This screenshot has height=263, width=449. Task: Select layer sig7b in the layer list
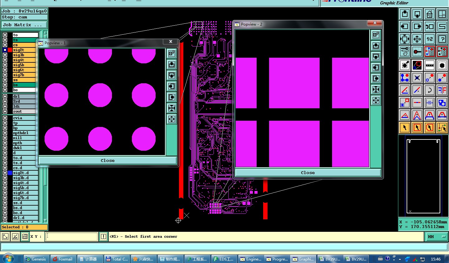pos(25,75)
